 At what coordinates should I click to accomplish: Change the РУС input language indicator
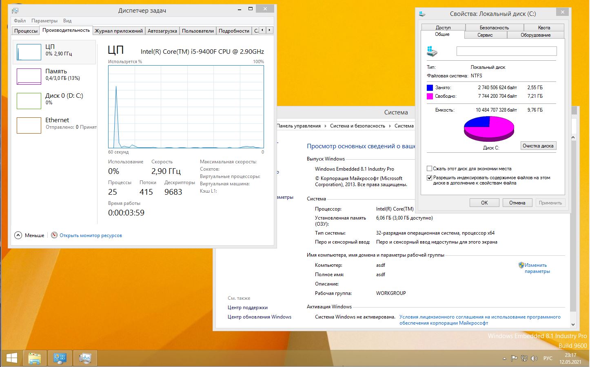(x=548, y=358)
